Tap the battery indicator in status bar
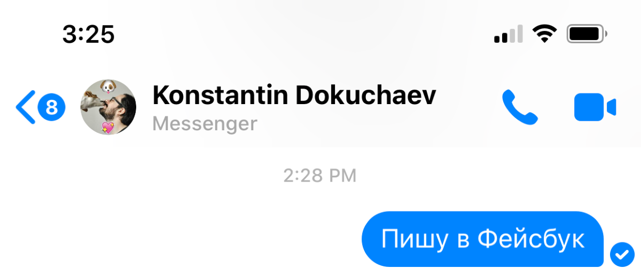This screenshot has height=268, width=641. click(588, 35)
